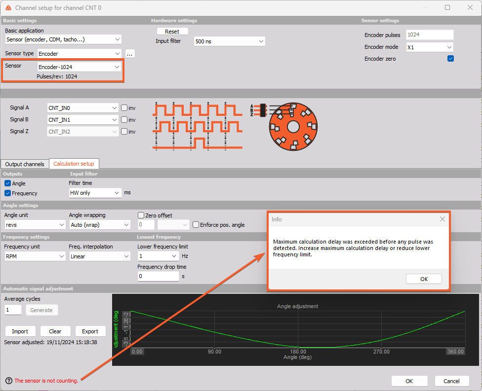The image size is (482, 391).
Task: Click the Maximum calculation delay message text
Action: pyautogui.click(x=353, y=248)
